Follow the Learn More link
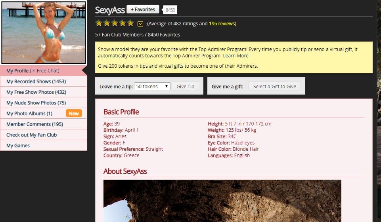 (235, 56)
